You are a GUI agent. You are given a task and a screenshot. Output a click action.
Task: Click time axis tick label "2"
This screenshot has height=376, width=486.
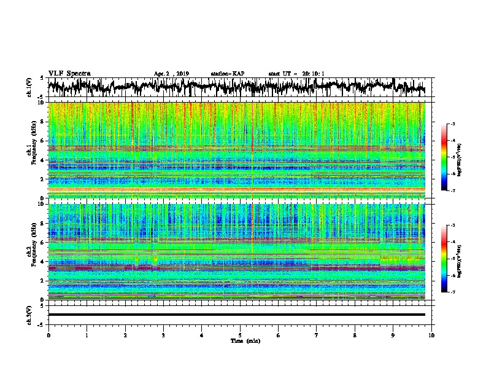[125, 335]
